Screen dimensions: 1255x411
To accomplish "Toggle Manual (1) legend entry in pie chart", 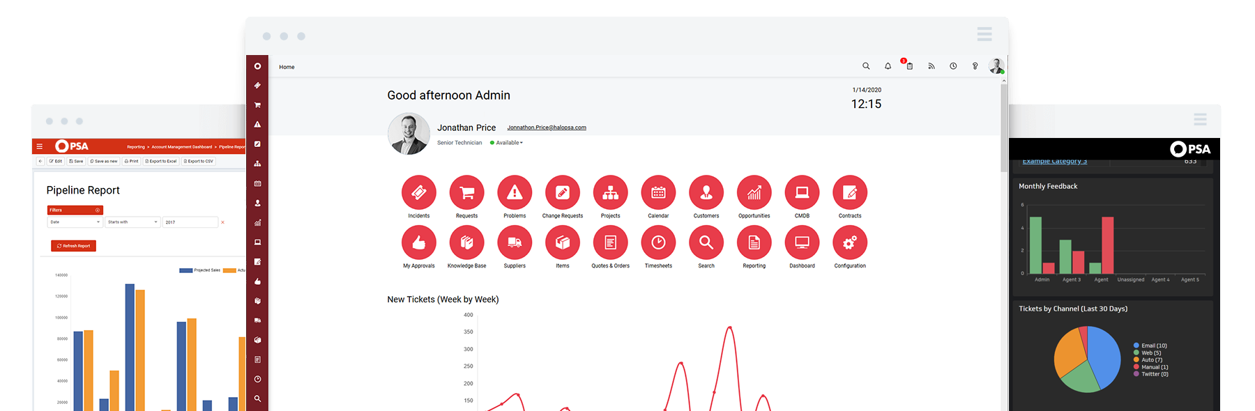I will click(1150, 367).
